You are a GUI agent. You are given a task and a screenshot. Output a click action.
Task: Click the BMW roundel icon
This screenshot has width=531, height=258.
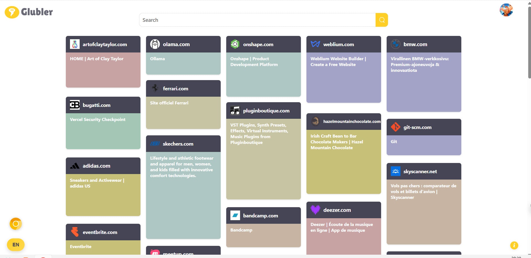396,44
